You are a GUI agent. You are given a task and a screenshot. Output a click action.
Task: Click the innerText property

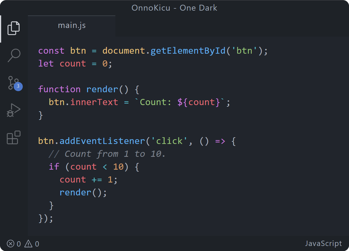click(x=94, y=102)
